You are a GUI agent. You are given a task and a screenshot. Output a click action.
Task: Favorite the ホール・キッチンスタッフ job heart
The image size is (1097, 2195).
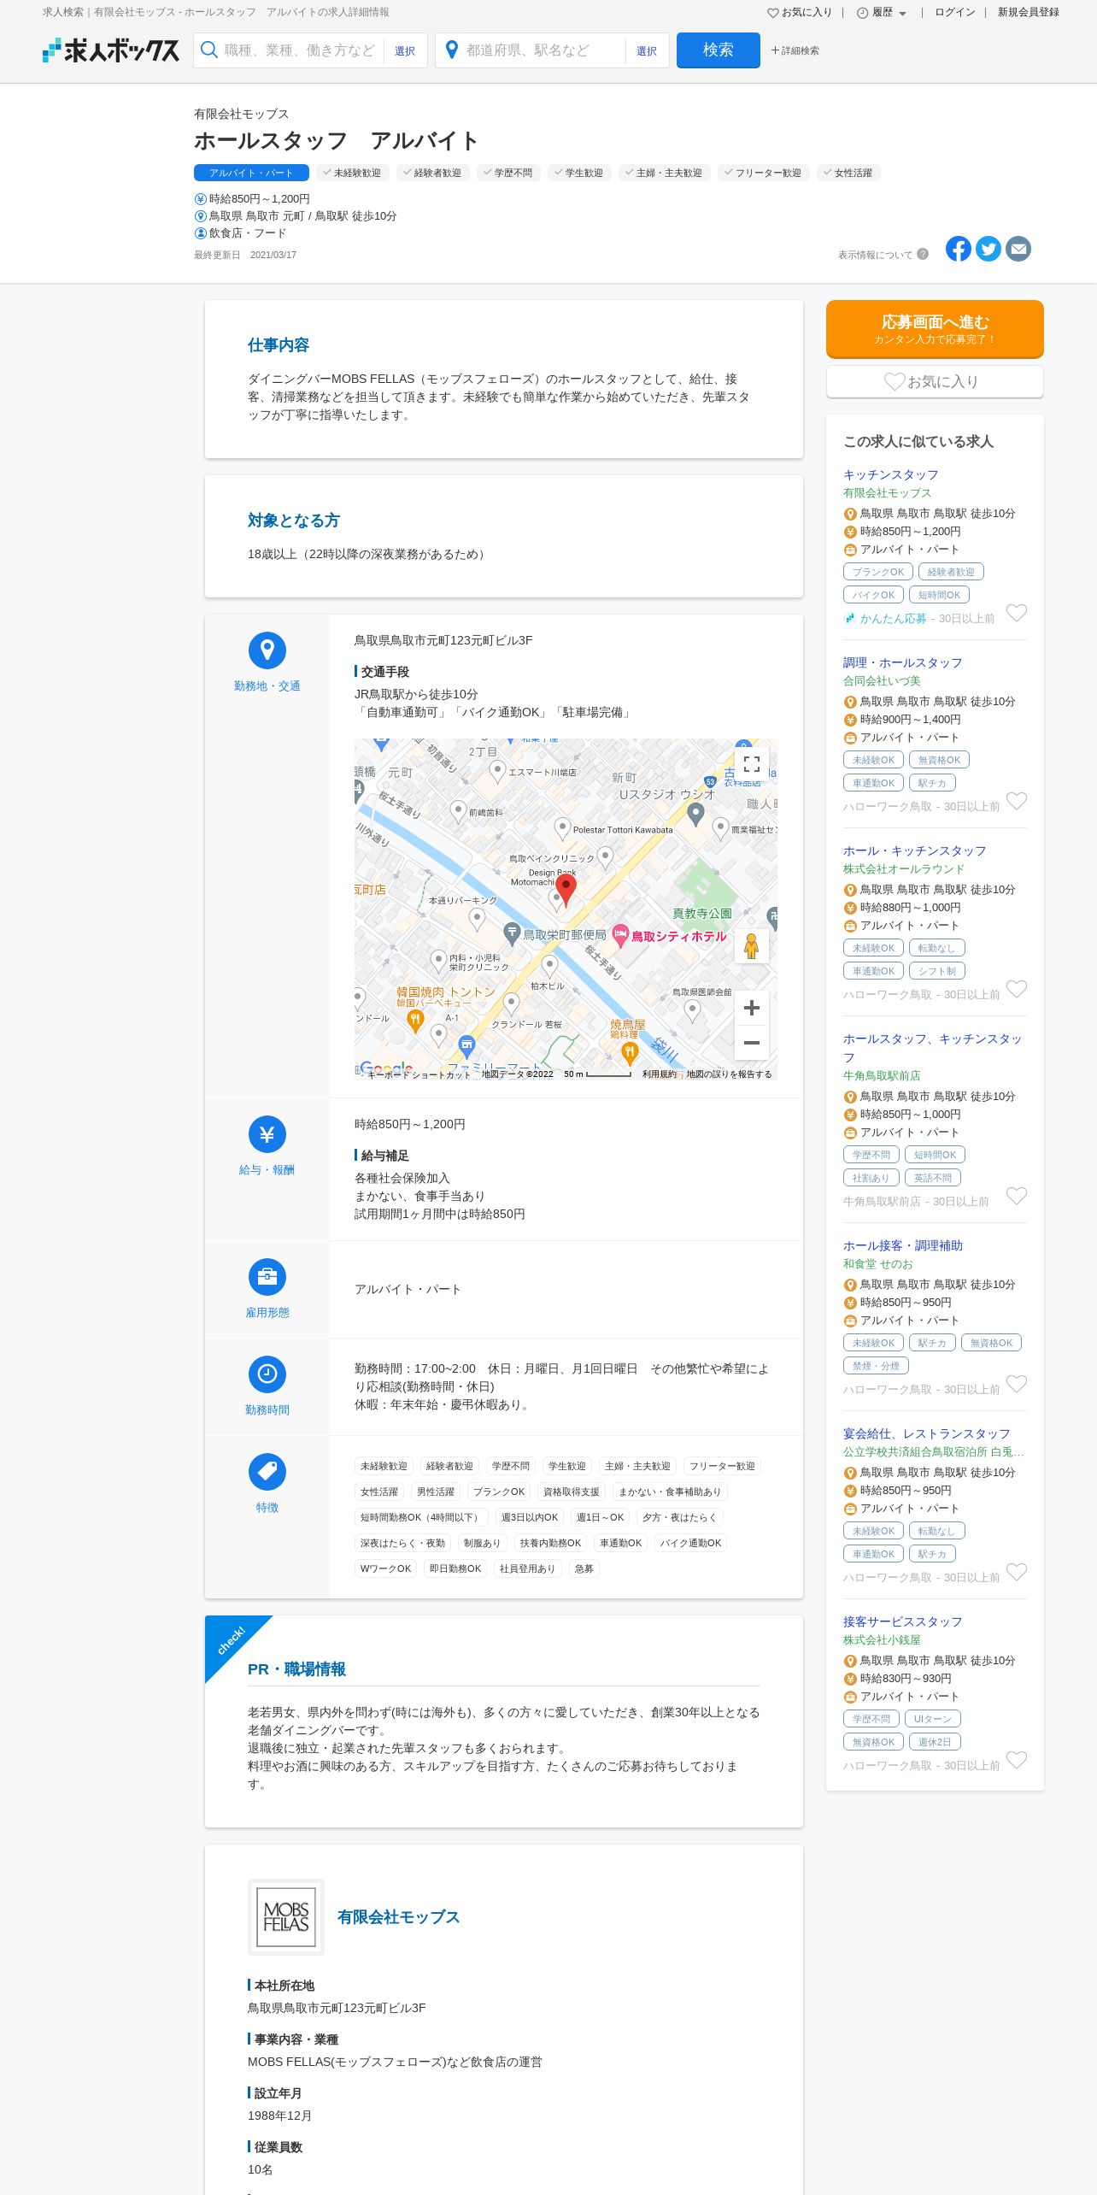[1017, 989]
